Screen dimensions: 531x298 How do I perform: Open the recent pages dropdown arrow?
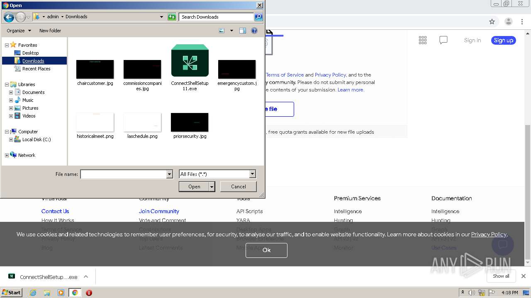pos(28,17)
